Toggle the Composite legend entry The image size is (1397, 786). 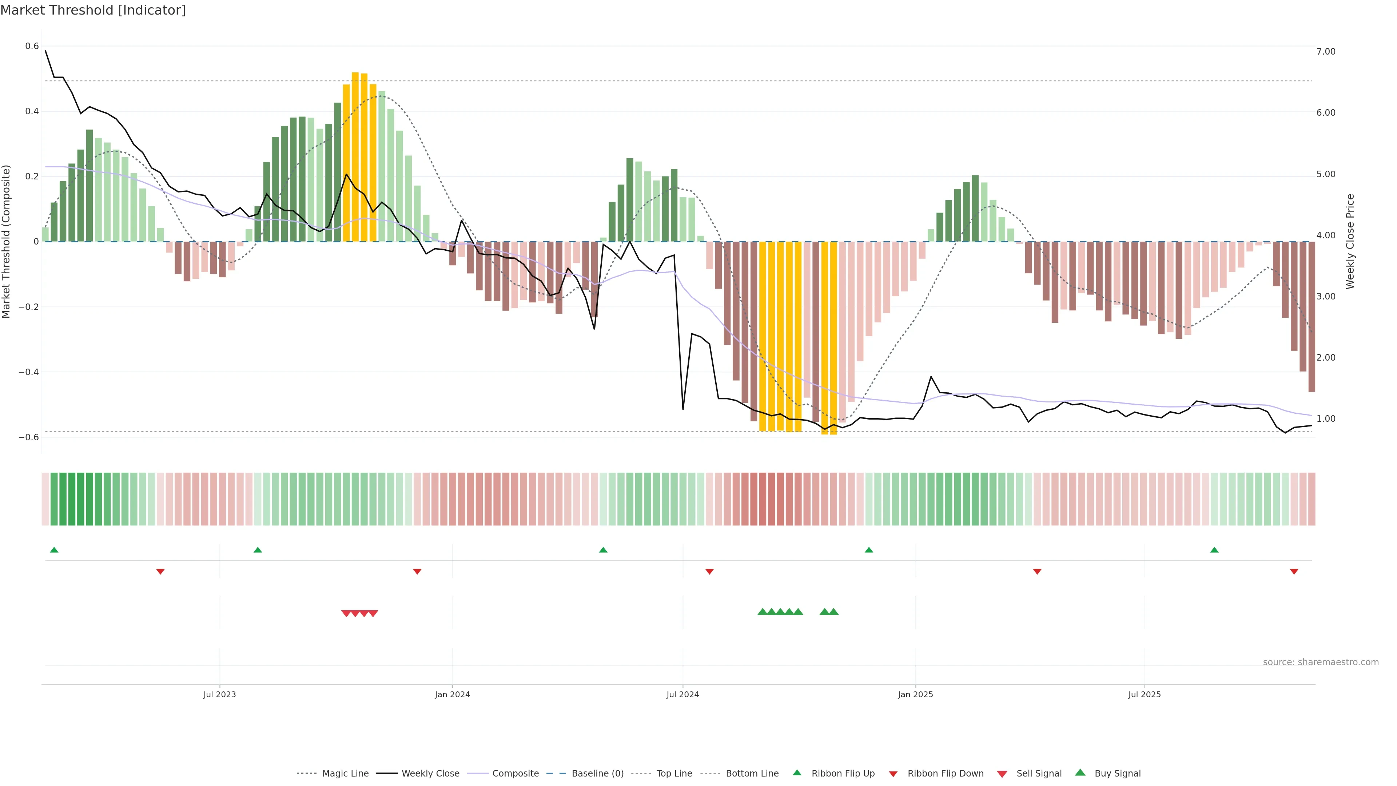point(515,774)
